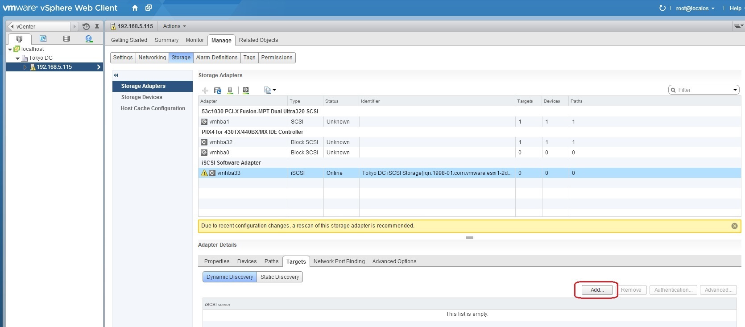Viewport: 745px width, 327px height.
Task: Refresh the vSphere Web Client
Action: (x=662, y=8)
